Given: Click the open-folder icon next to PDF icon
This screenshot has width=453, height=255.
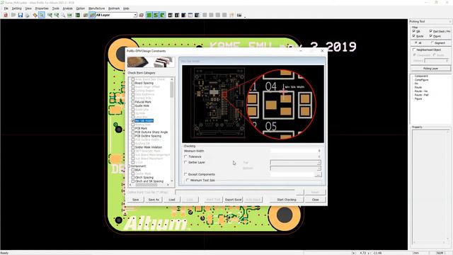Looking at the screenshot, I should pyautogui.click(x=13, y=15).
